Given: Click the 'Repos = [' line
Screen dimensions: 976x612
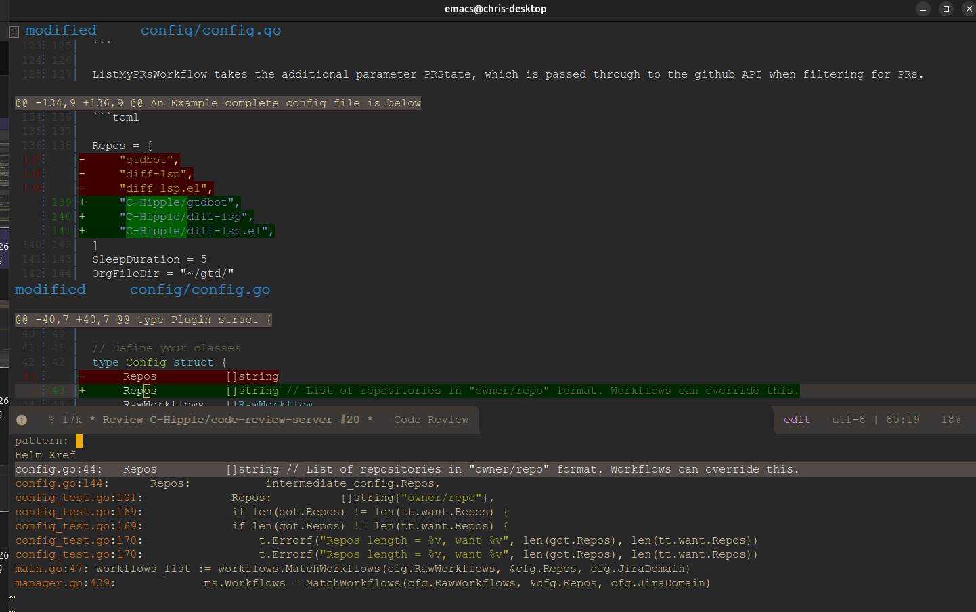Looking at the screenshot, I should click(123, 146).
